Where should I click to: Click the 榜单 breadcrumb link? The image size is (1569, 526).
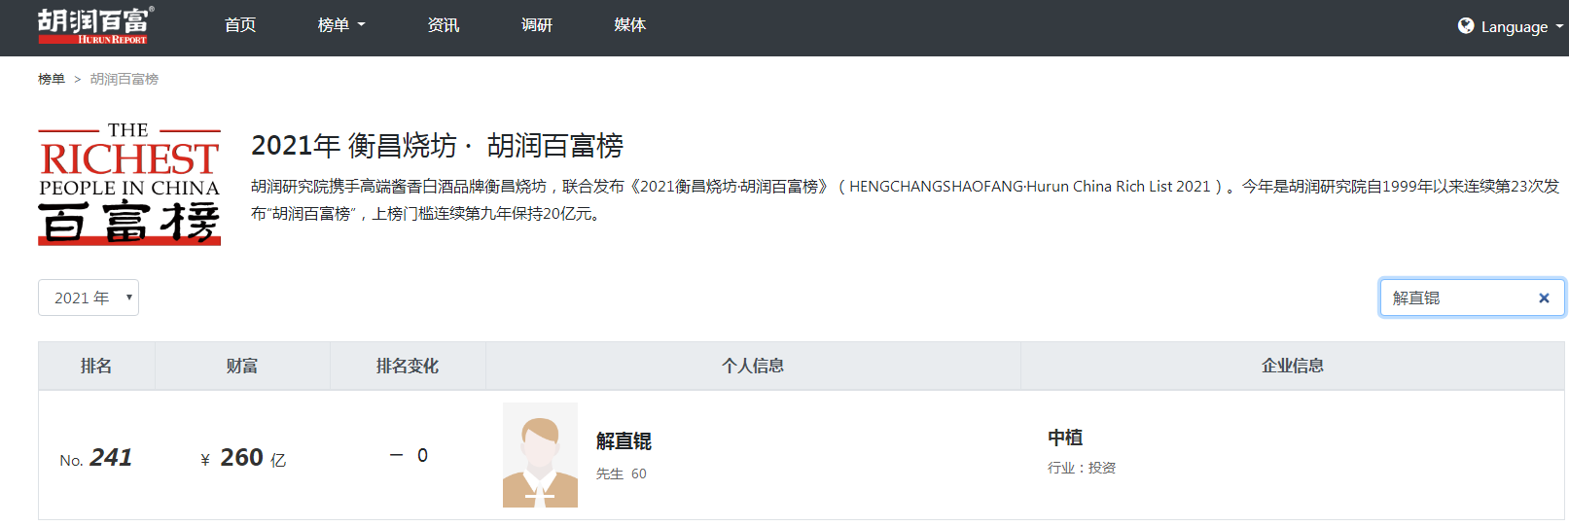[52, 79]
